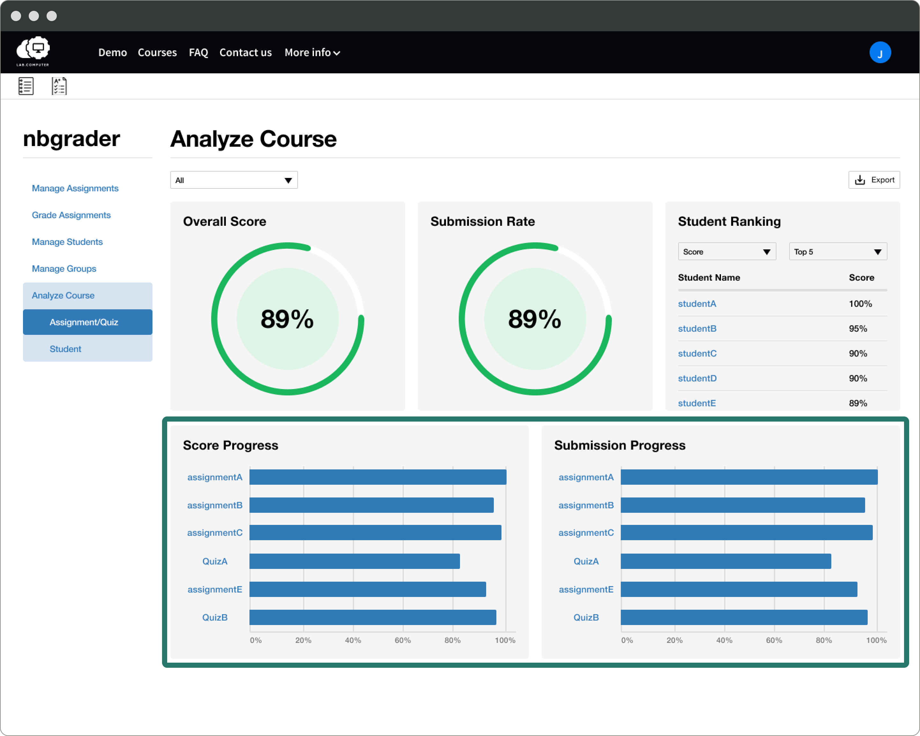Screen dimensions: 920x736
Task: Select Assignment/Quiz sub-item
Action: point(87,322)
